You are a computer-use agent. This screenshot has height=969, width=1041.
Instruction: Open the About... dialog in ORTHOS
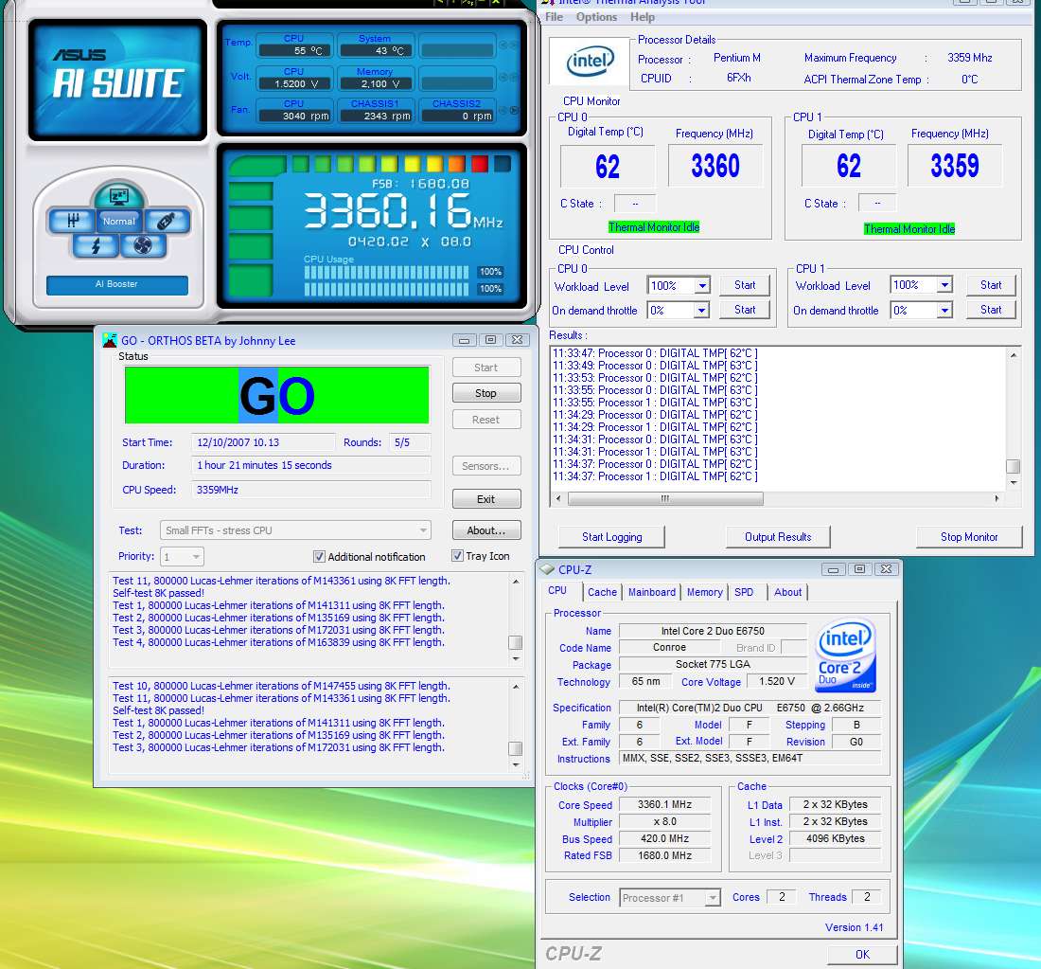click(486, 530)
